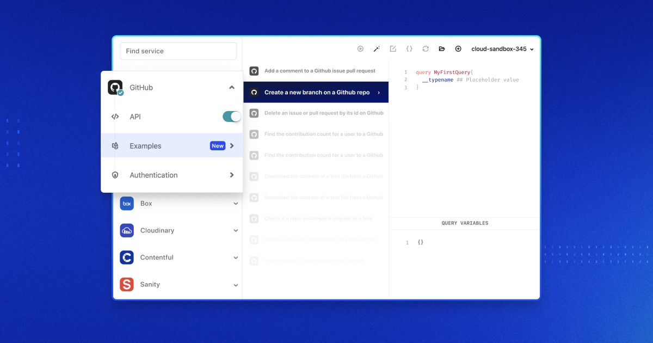Click 'MyFirstQuery' in the code editor
This screenshot has width=653, height=343.
coord(452,72)
